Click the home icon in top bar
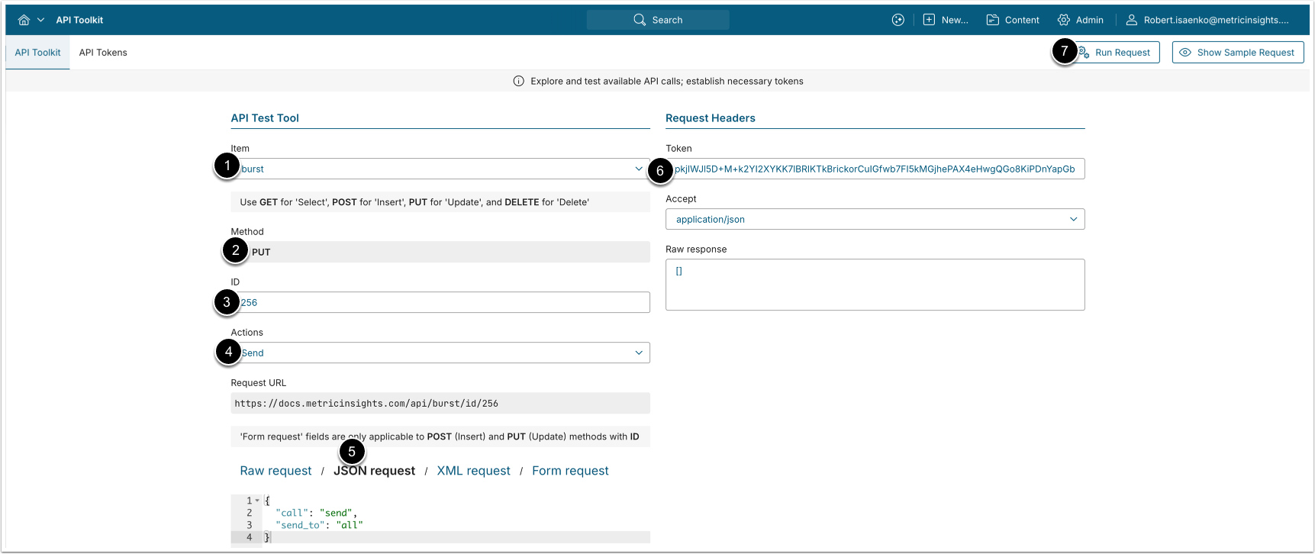 [x=24, y=20]
